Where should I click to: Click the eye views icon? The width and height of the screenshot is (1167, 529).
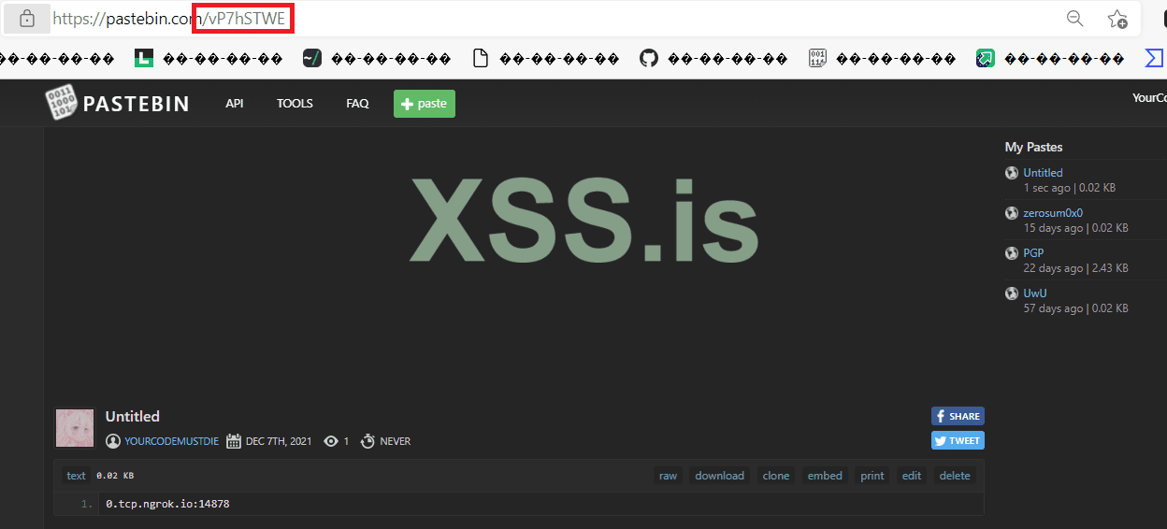(331, 441)
